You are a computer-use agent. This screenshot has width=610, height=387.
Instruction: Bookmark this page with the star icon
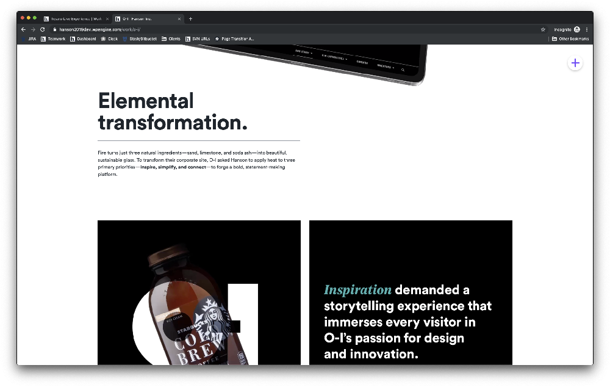pyautogui.click(x=543, y=29)
